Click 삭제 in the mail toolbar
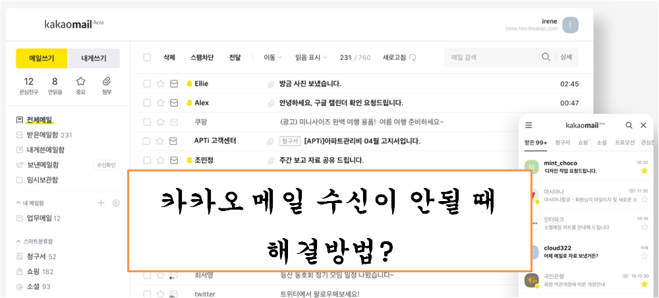The image size is (659, 298). tap(169, 57)
